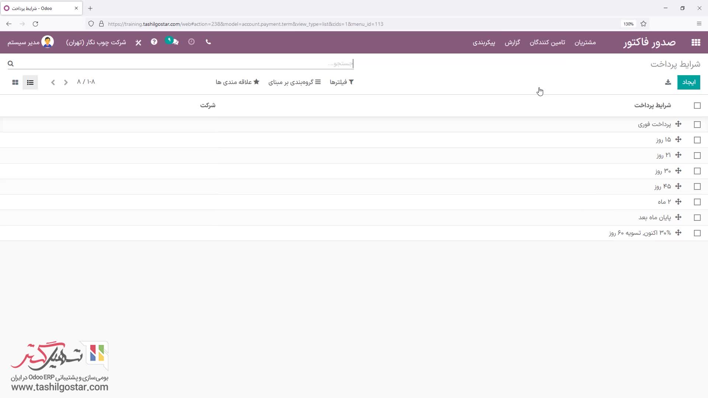
Task: Expand the فیلترها filters dropdown
Action: coord(341,82)
